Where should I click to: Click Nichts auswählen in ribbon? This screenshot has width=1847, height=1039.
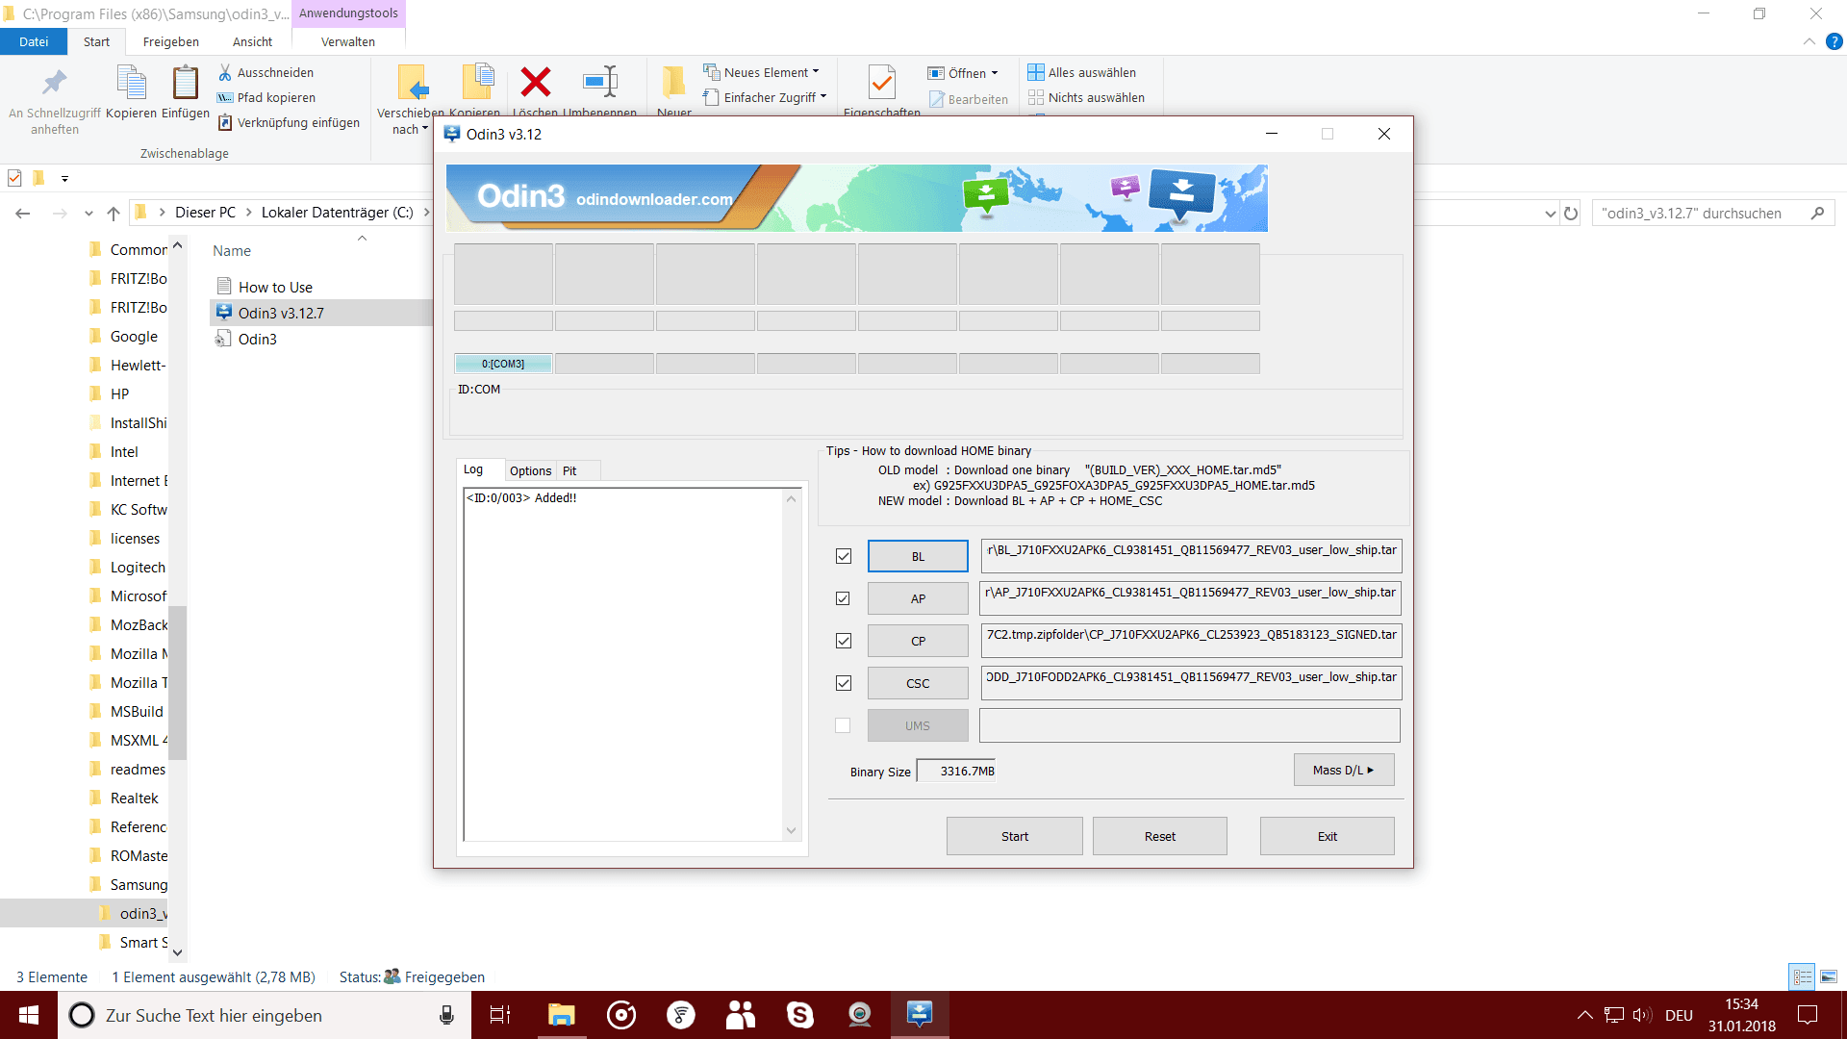pos(1086,97)
